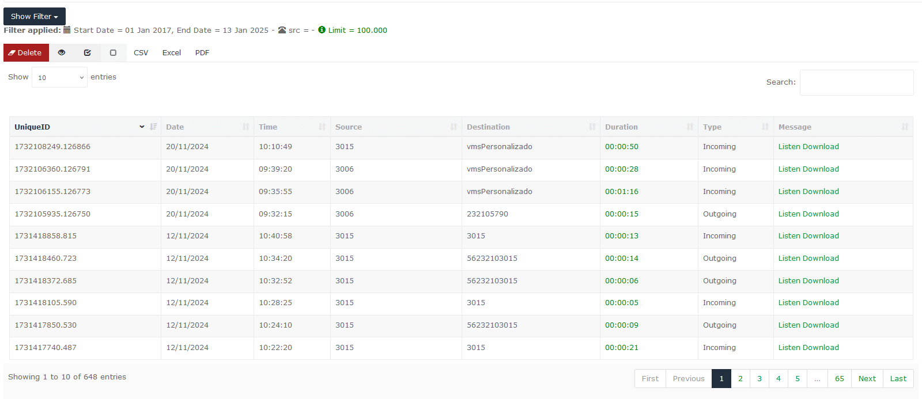Click the Date column sort icon

pyautogui.click(x=246, y=127)
